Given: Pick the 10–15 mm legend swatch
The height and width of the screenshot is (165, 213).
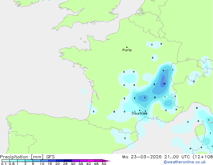Looking at the screenshot, I should coord(45,161).
